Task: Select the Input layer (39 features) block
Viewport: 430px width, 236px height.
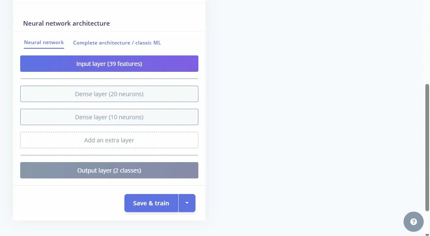Action: pyautogui.click(x=109, y=64)
